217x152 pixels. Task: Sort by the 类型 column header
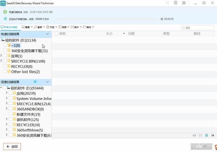pos(166,34)
